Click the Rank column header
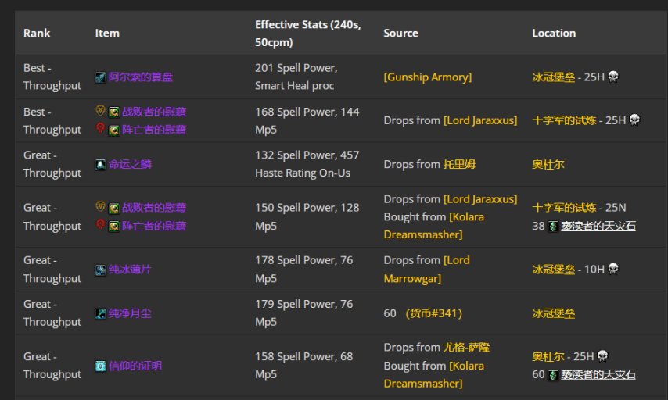 [x=37, y=33]
